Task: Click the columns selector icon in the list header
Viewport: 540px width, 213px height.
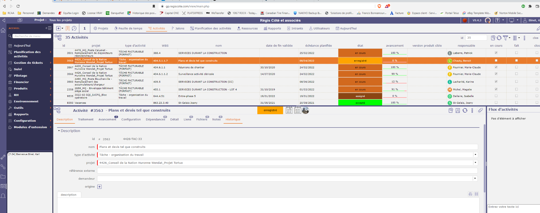Action: [515, 38]
